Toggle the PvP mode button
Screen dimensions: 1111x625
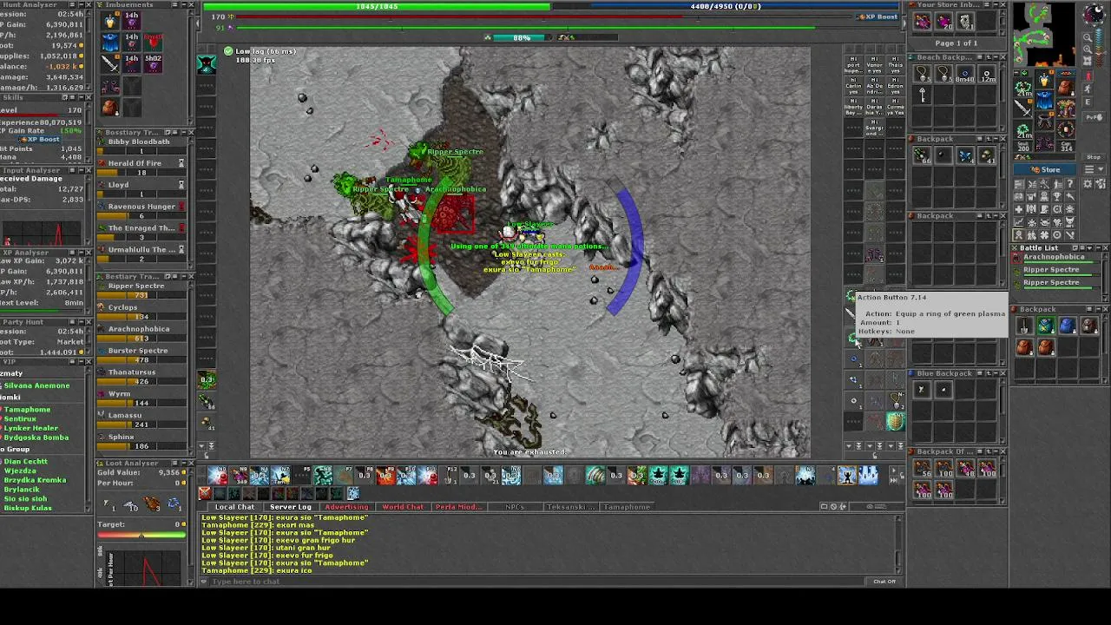[x=1094, y=116]
